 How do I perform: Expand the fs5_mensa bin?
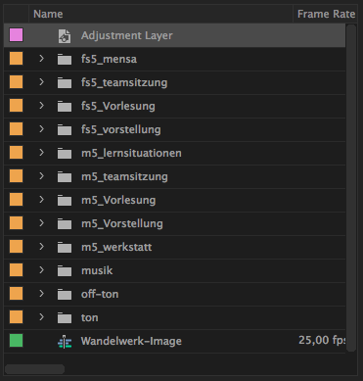point(41,59)
